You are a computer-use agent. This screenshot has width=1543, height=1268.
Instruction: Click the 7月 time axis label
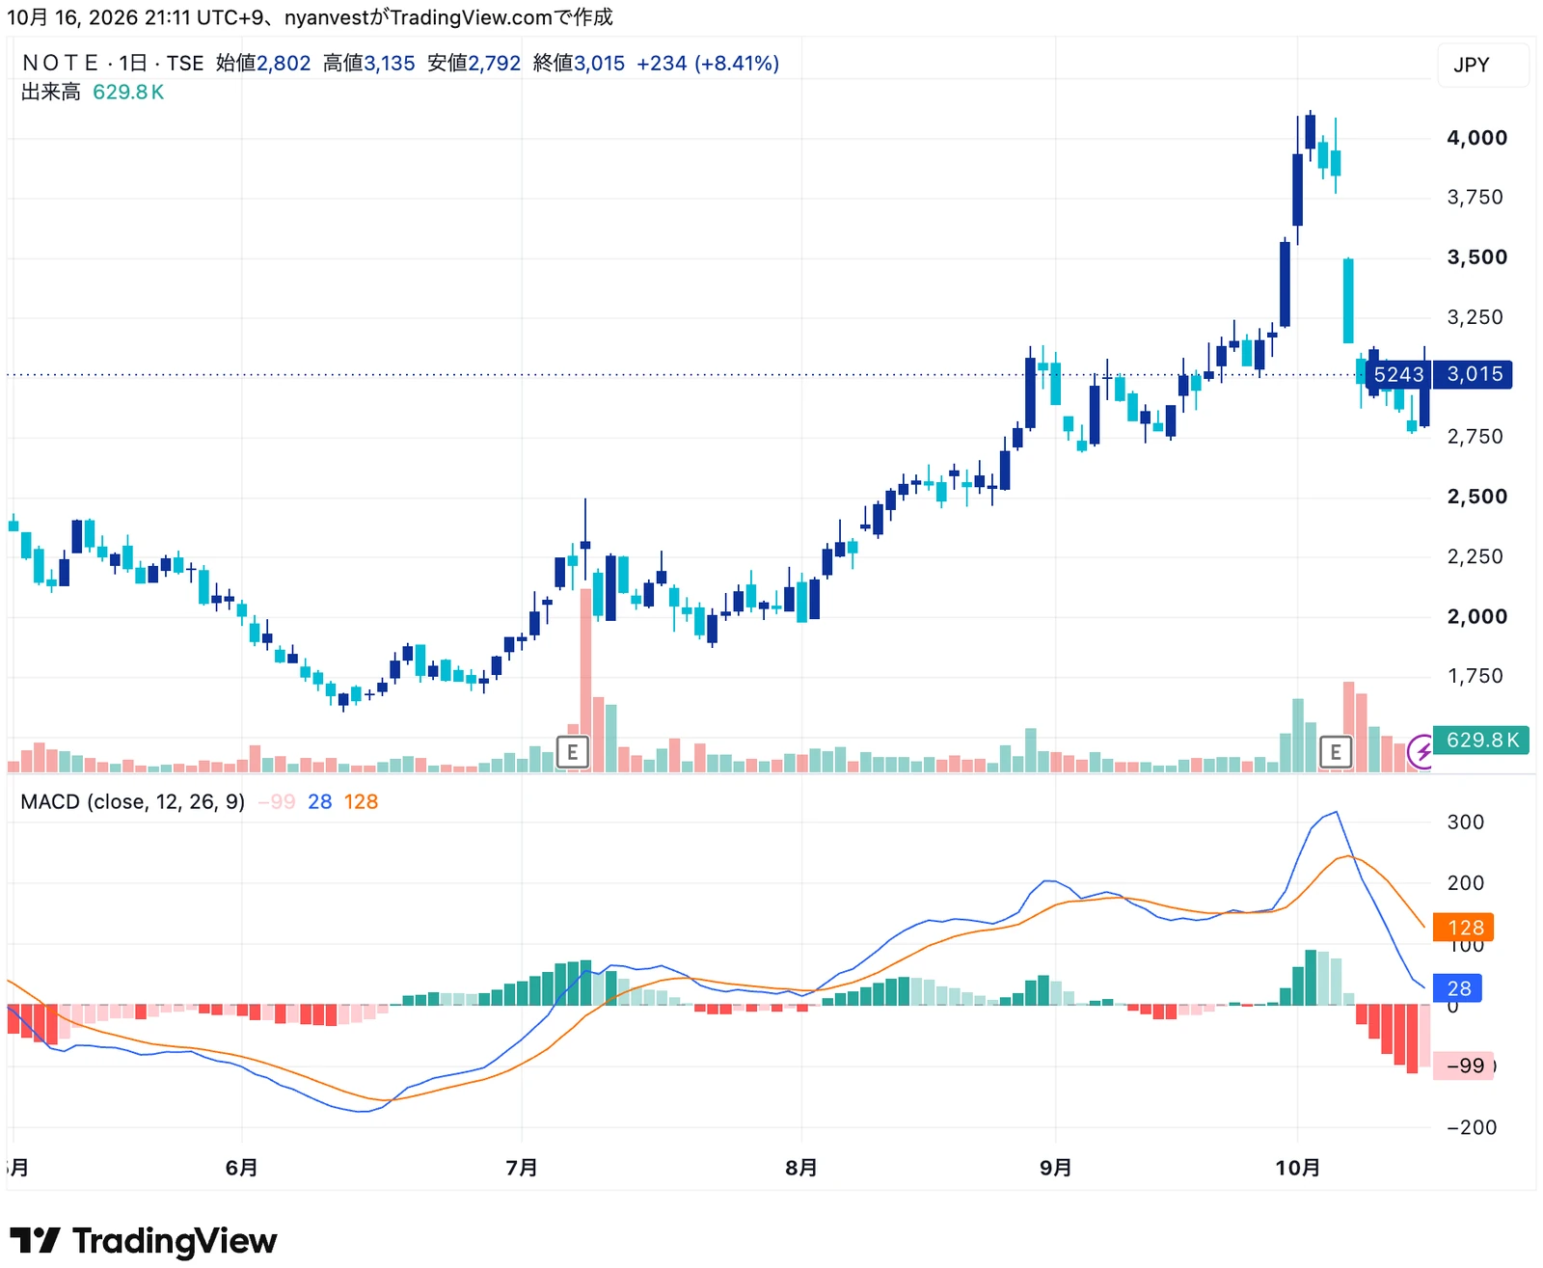pos(522,1168)
